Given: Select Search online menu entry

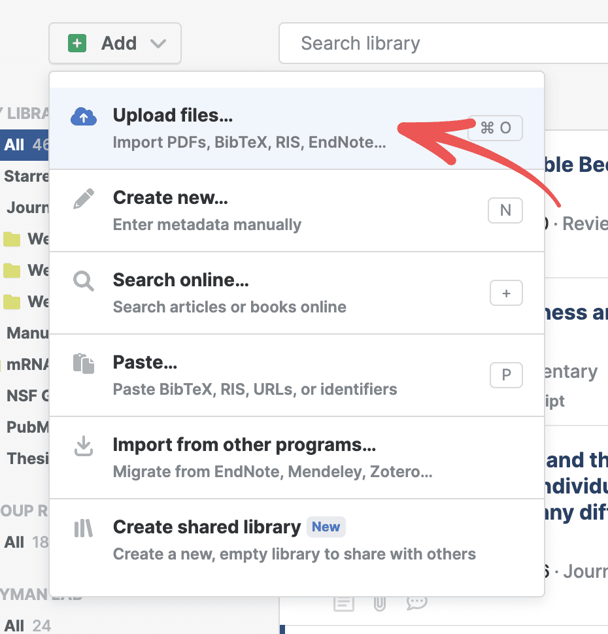Looking at the screenshot, I should pos(248,293).
